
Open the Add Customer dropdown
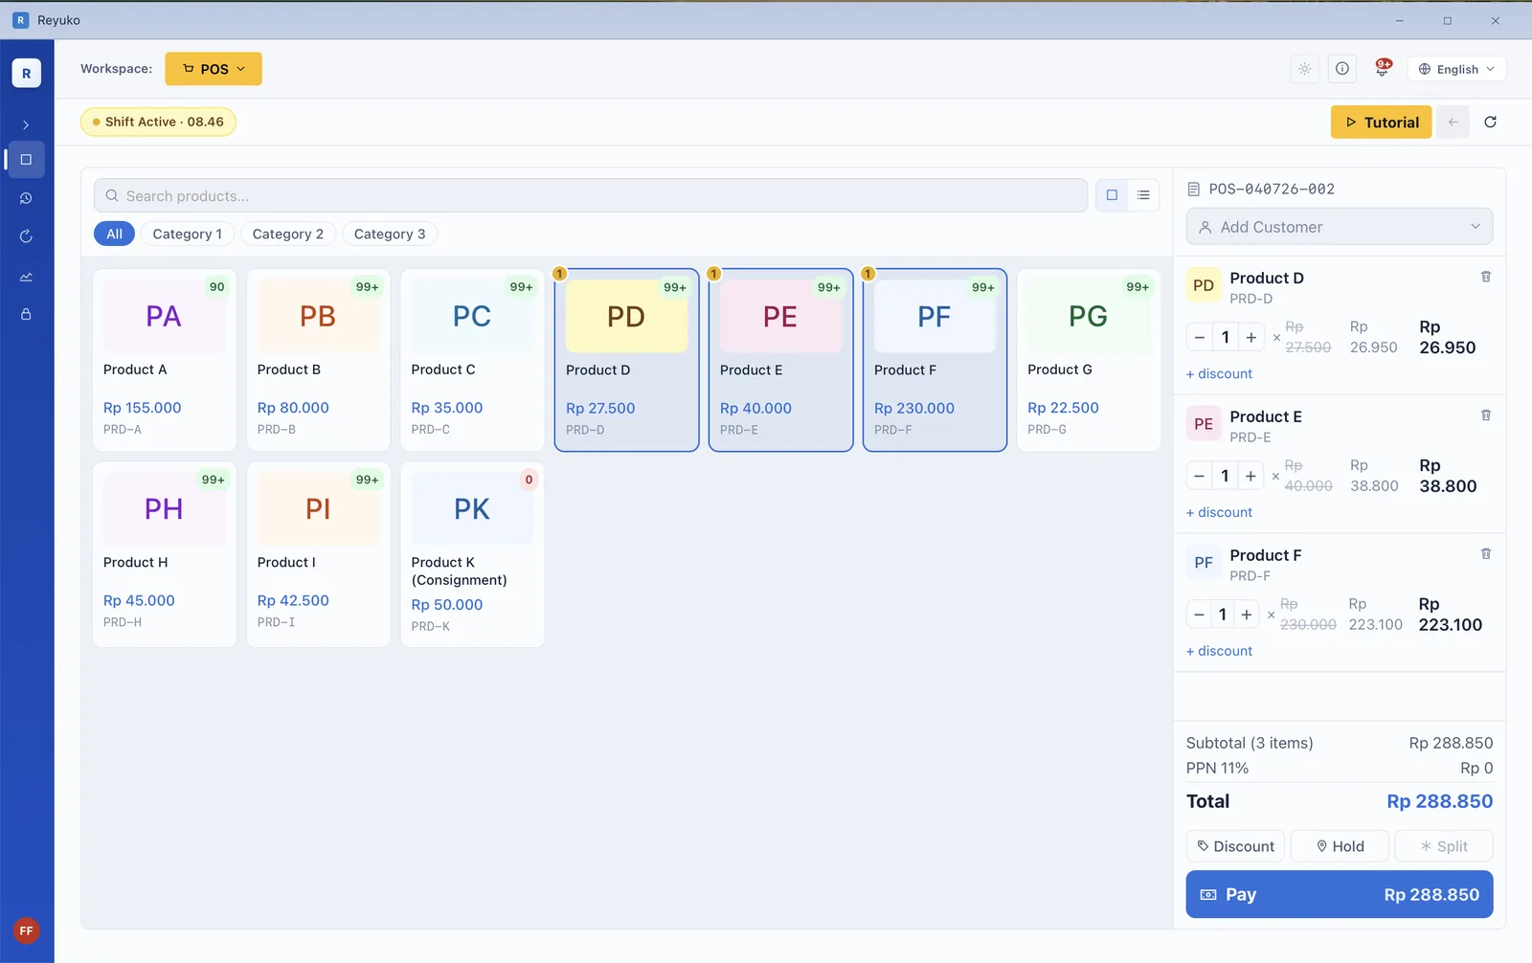tap(1339, 227)
